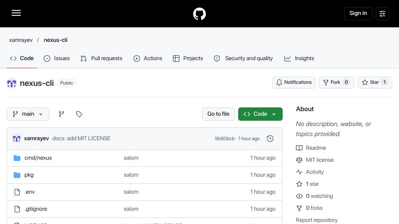Screen dimensions: 399x224
Task: Open the pkg folder
Action: (29, 175)
